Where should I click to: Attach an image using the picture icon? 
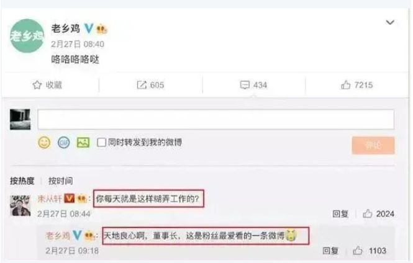pos(83,143)
